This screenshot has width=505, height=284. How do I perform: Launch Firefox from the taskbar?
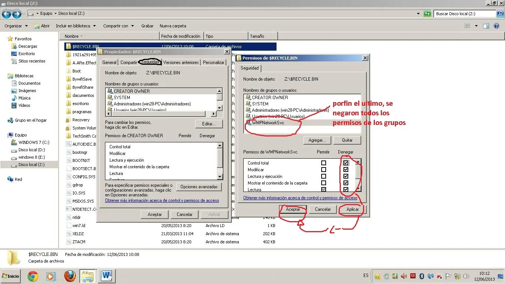[x=70, y=276]
